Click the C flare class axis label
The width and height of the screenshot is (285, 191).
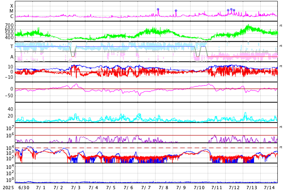point(12,16)
